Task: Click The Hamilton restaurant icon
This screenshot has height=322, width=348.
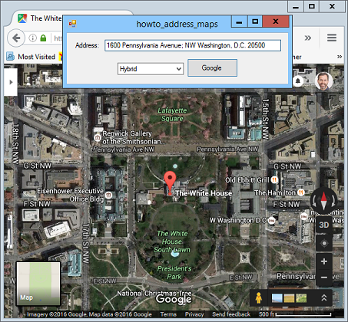Action: [x=301, y=192]
